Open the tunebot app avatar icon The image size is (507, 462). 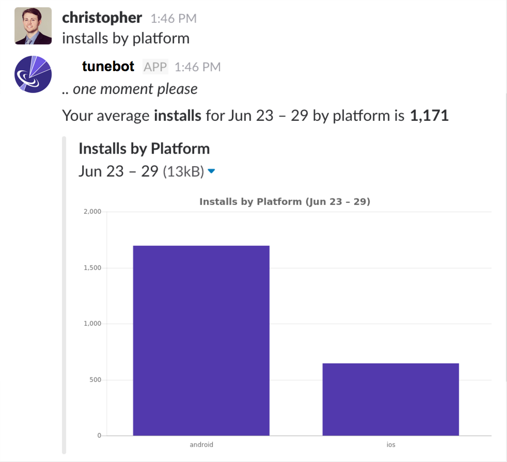tap(33, 74)
